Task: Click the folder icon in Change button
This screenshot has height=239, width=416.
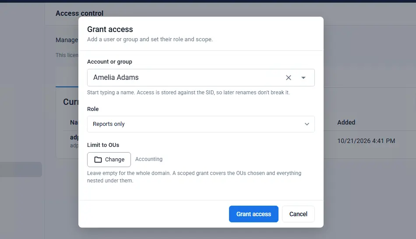Action: click(x=98, y=160)
